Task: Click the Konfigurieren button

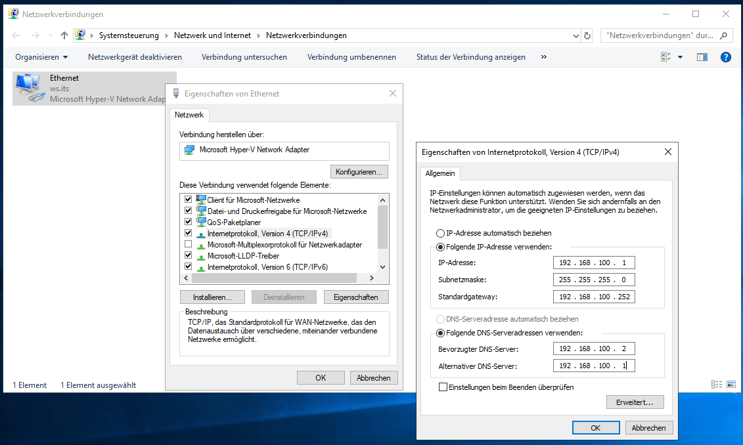Action: pos(359,172)
